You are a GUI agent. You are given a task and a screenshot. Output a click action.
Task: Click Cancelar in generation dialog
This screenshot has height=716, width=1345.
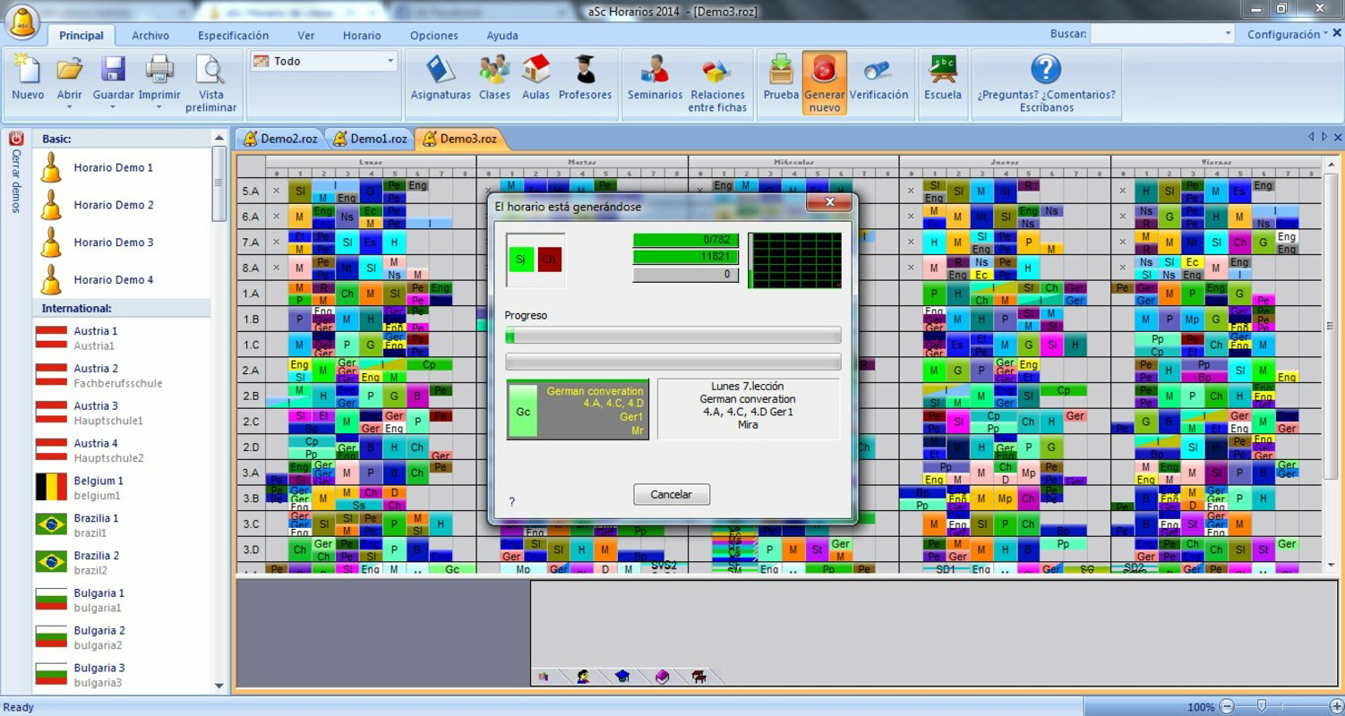(672, 494)
